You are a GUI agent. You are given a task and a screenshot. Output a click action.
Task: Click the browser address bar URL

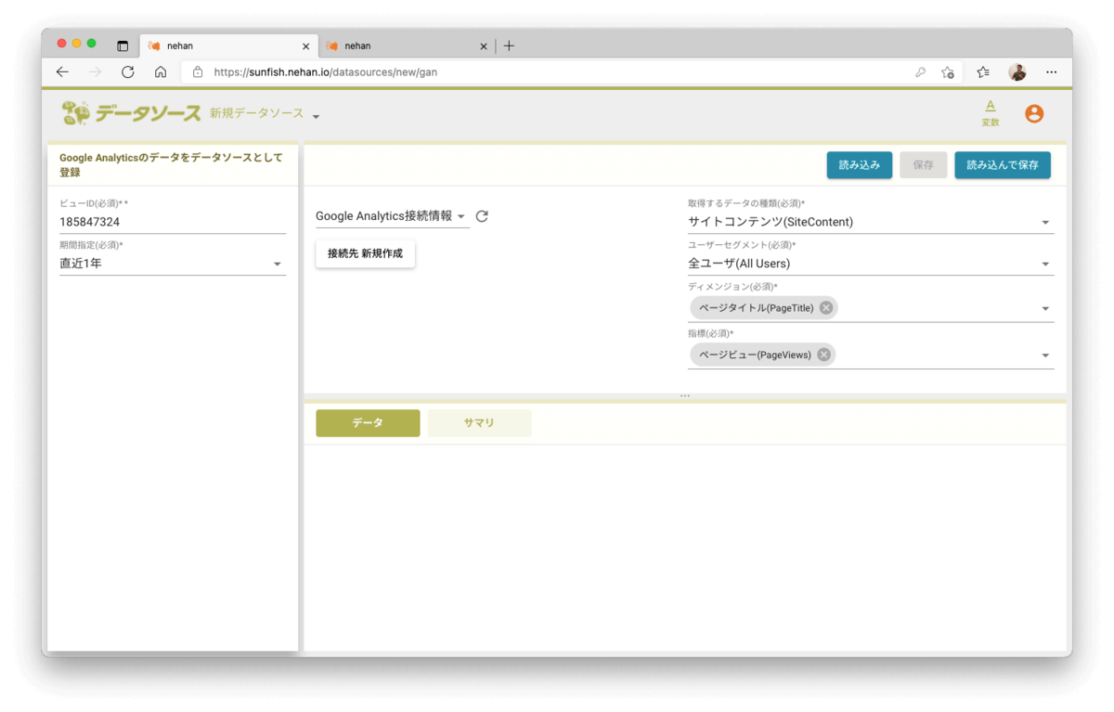[325, 71]
